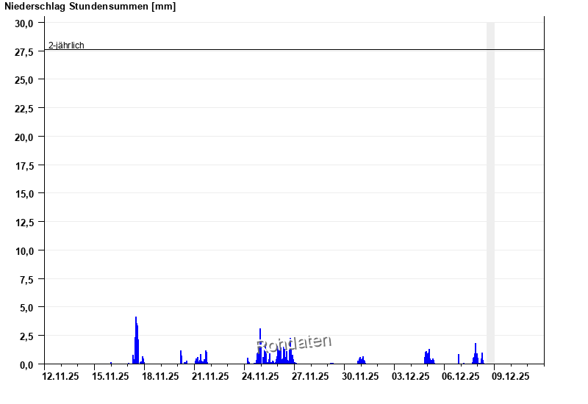Select the gray current-time marker band
588x404 pixels.
(490, 193)
